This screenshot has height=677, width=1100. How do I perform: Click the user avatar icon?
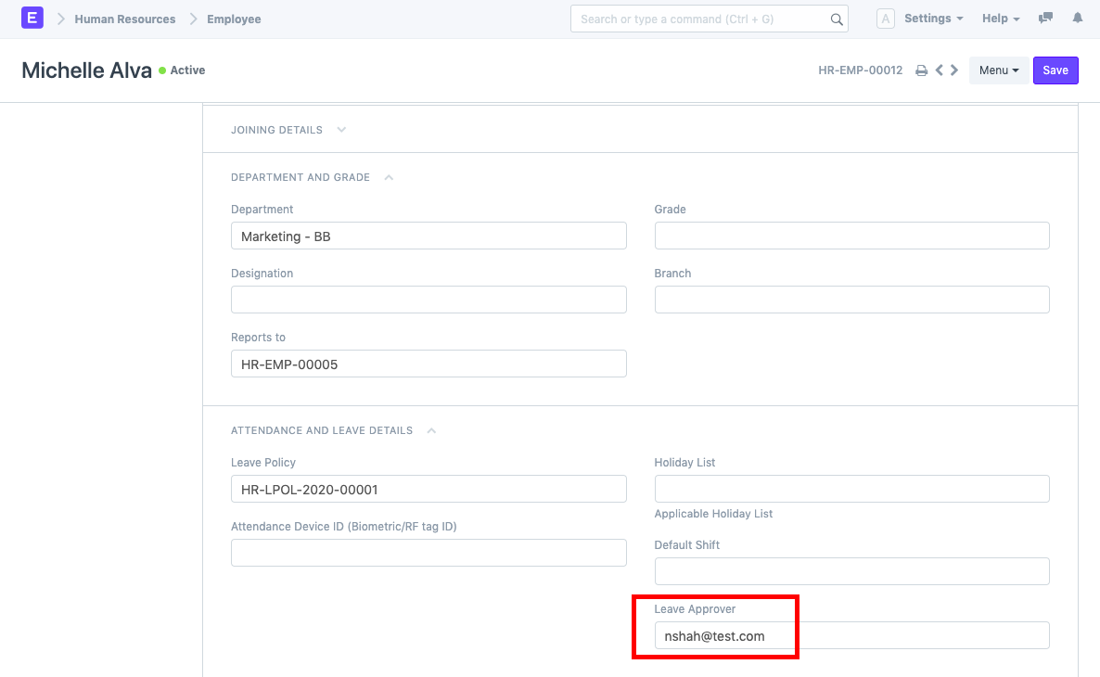(x=886, y=19)
